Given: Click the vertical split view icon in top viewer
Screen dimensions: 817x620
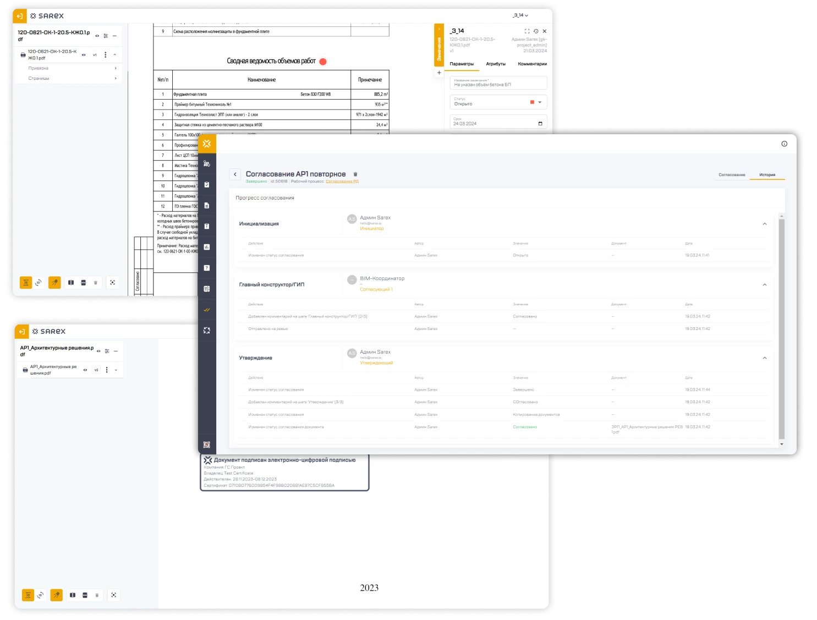Looking at the screenshot, I should point(71,283).
